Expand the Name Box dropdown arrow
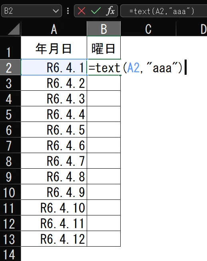The width and height of the screenshot is (207, 261). [56, 11]
